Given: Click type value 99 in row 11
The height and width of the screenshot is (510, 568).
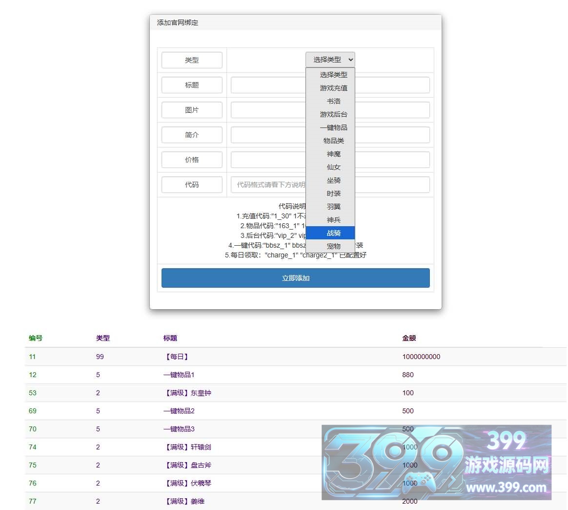Looking at the screenshot, I should click(100, 357).
